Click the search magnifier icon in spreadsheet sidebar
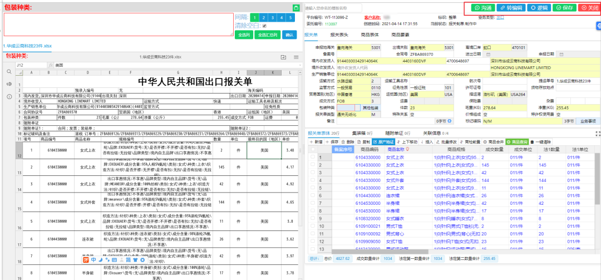The width and height of the screenshot is (601, 280). click(x=9, y=72)
